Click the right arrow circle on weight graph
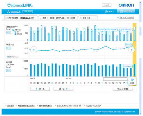Image resolution: width=143 pixels, height=116 pixels. pyautogui.click(x=131, y=50)
